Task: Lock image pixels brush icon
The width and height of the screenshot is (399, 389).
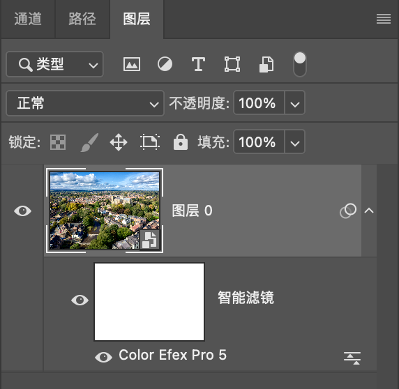Action: tap(89, 142)
